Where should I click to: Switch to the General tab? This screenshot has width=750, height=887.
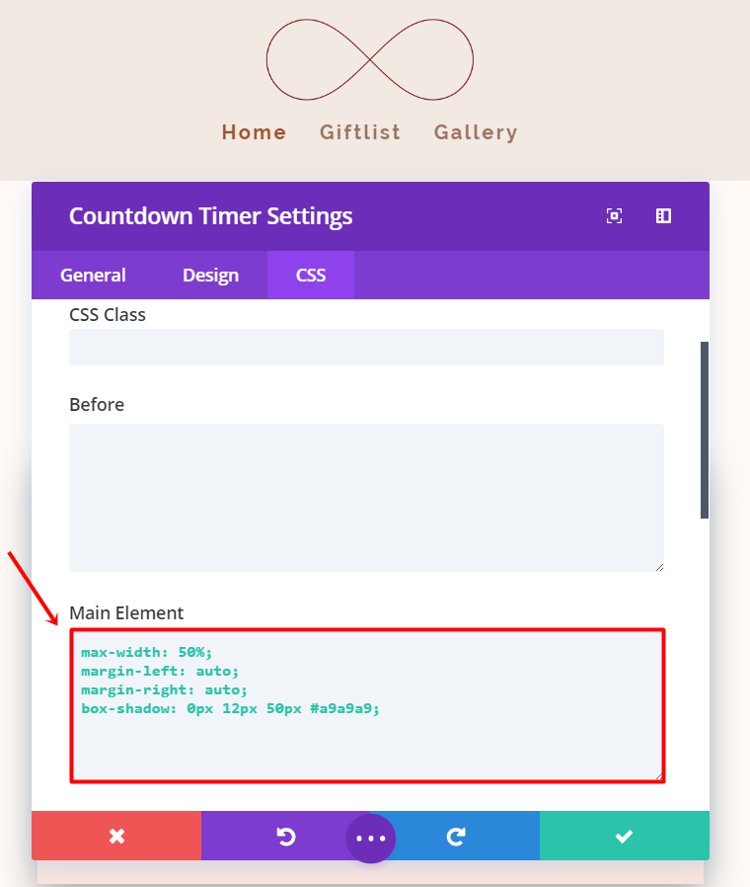tap(93, 276)
